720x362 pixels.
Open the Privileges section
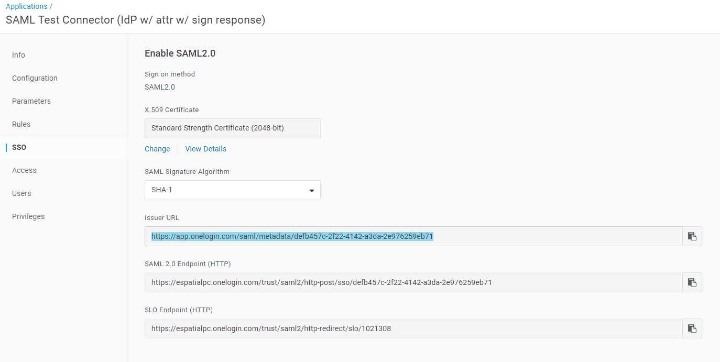[28, 216]
